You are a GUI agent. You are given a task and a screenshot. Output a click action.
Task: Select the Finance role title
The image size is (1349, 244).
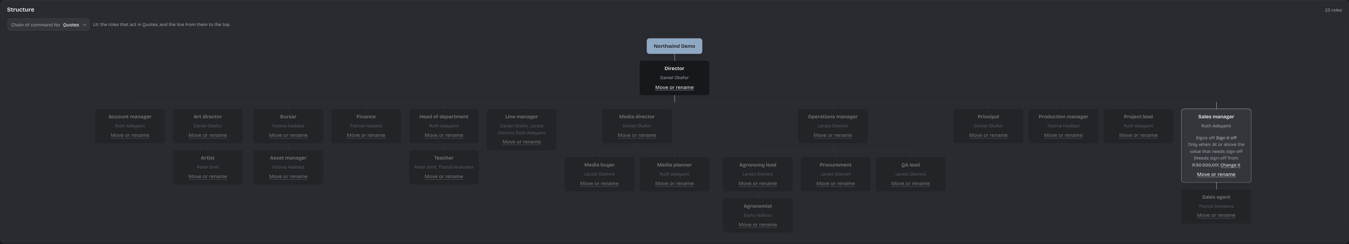(x=366, y=117)
